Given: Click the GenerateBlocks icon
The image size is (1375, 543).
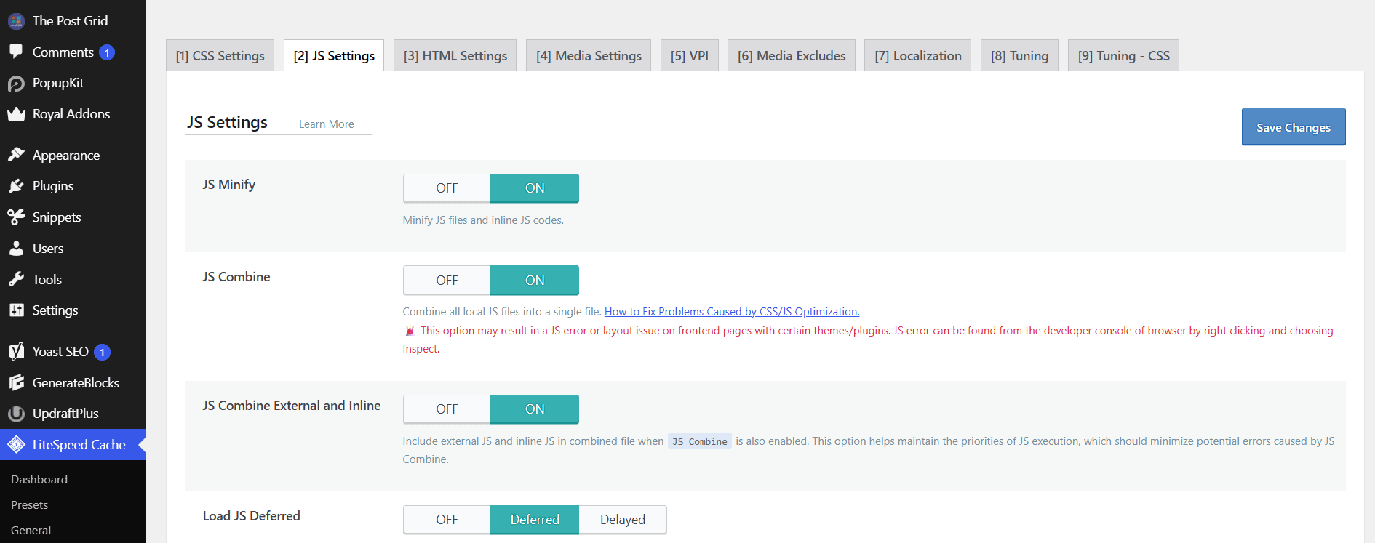Looking at the screenshot, I should click(x=16, y=382).
